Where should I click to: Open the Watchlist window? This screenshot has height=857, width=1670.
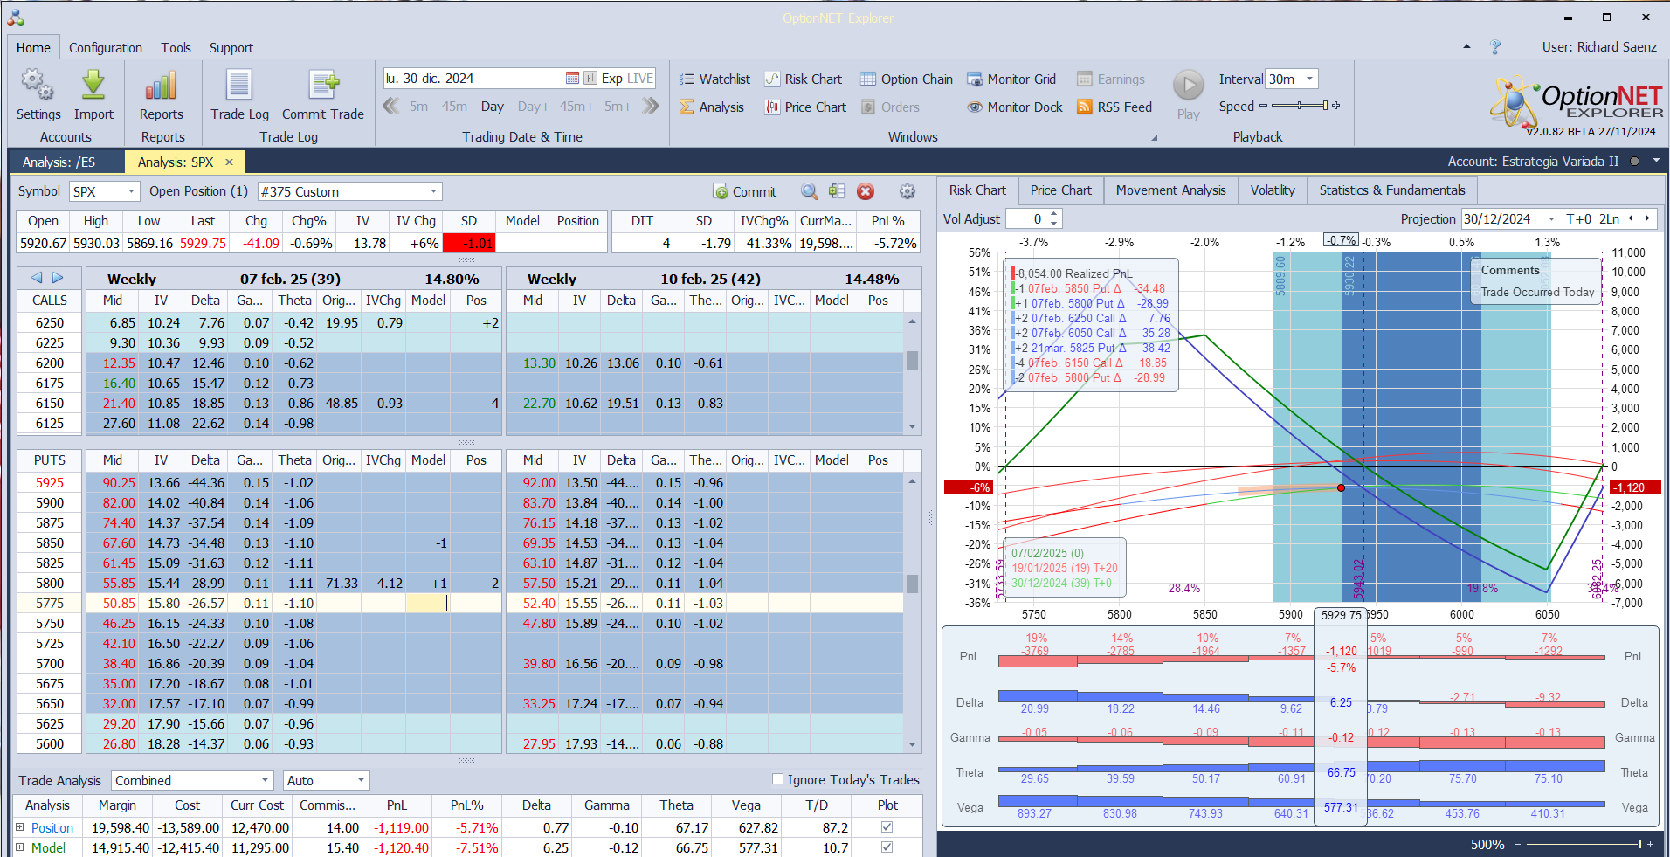pos(714,79)
